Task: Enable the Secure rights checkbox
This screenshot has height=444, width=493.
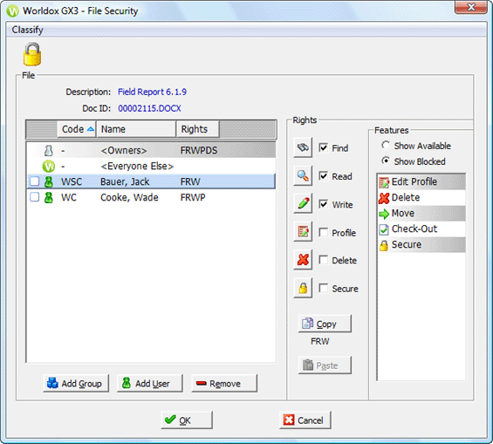Action: click(x=323, y=288)
